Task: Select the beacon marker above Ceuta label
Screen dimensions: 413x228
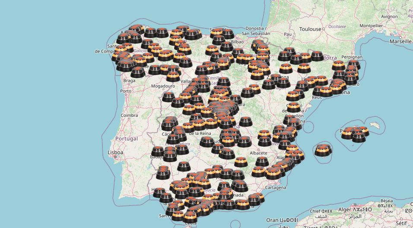Action: coord(190,217)
